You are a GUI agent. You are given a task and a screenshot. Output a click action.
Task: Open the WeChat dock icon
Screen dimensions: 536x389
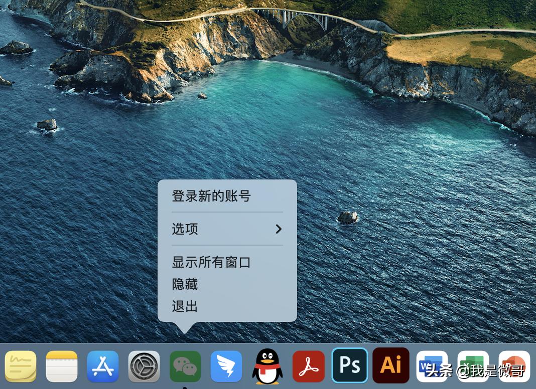click(x=185, y=366)
